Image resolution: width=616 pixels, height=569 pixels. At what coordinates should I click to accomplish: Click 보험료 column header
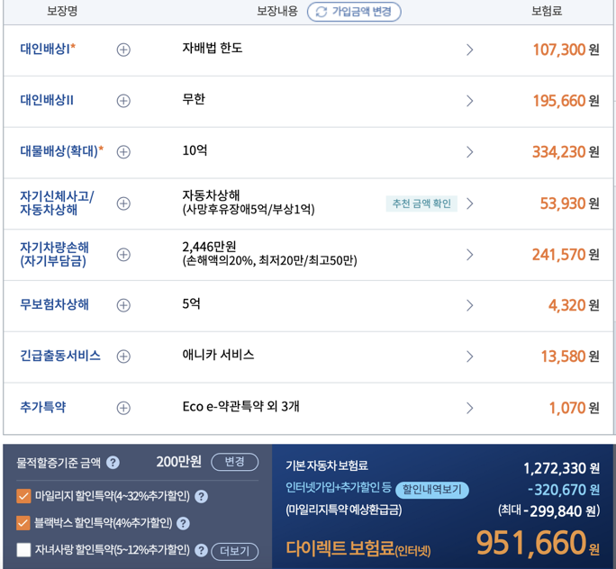(x=547, y=11)
